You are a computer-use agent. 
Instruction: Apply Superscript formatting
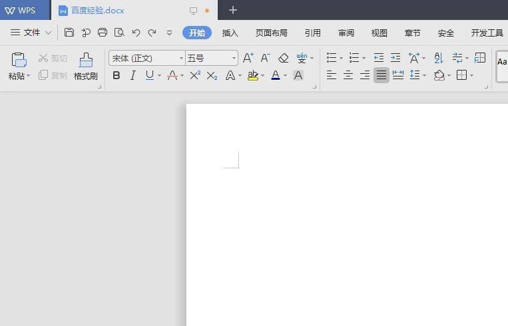pyautogui.click(x=195, y=76)
